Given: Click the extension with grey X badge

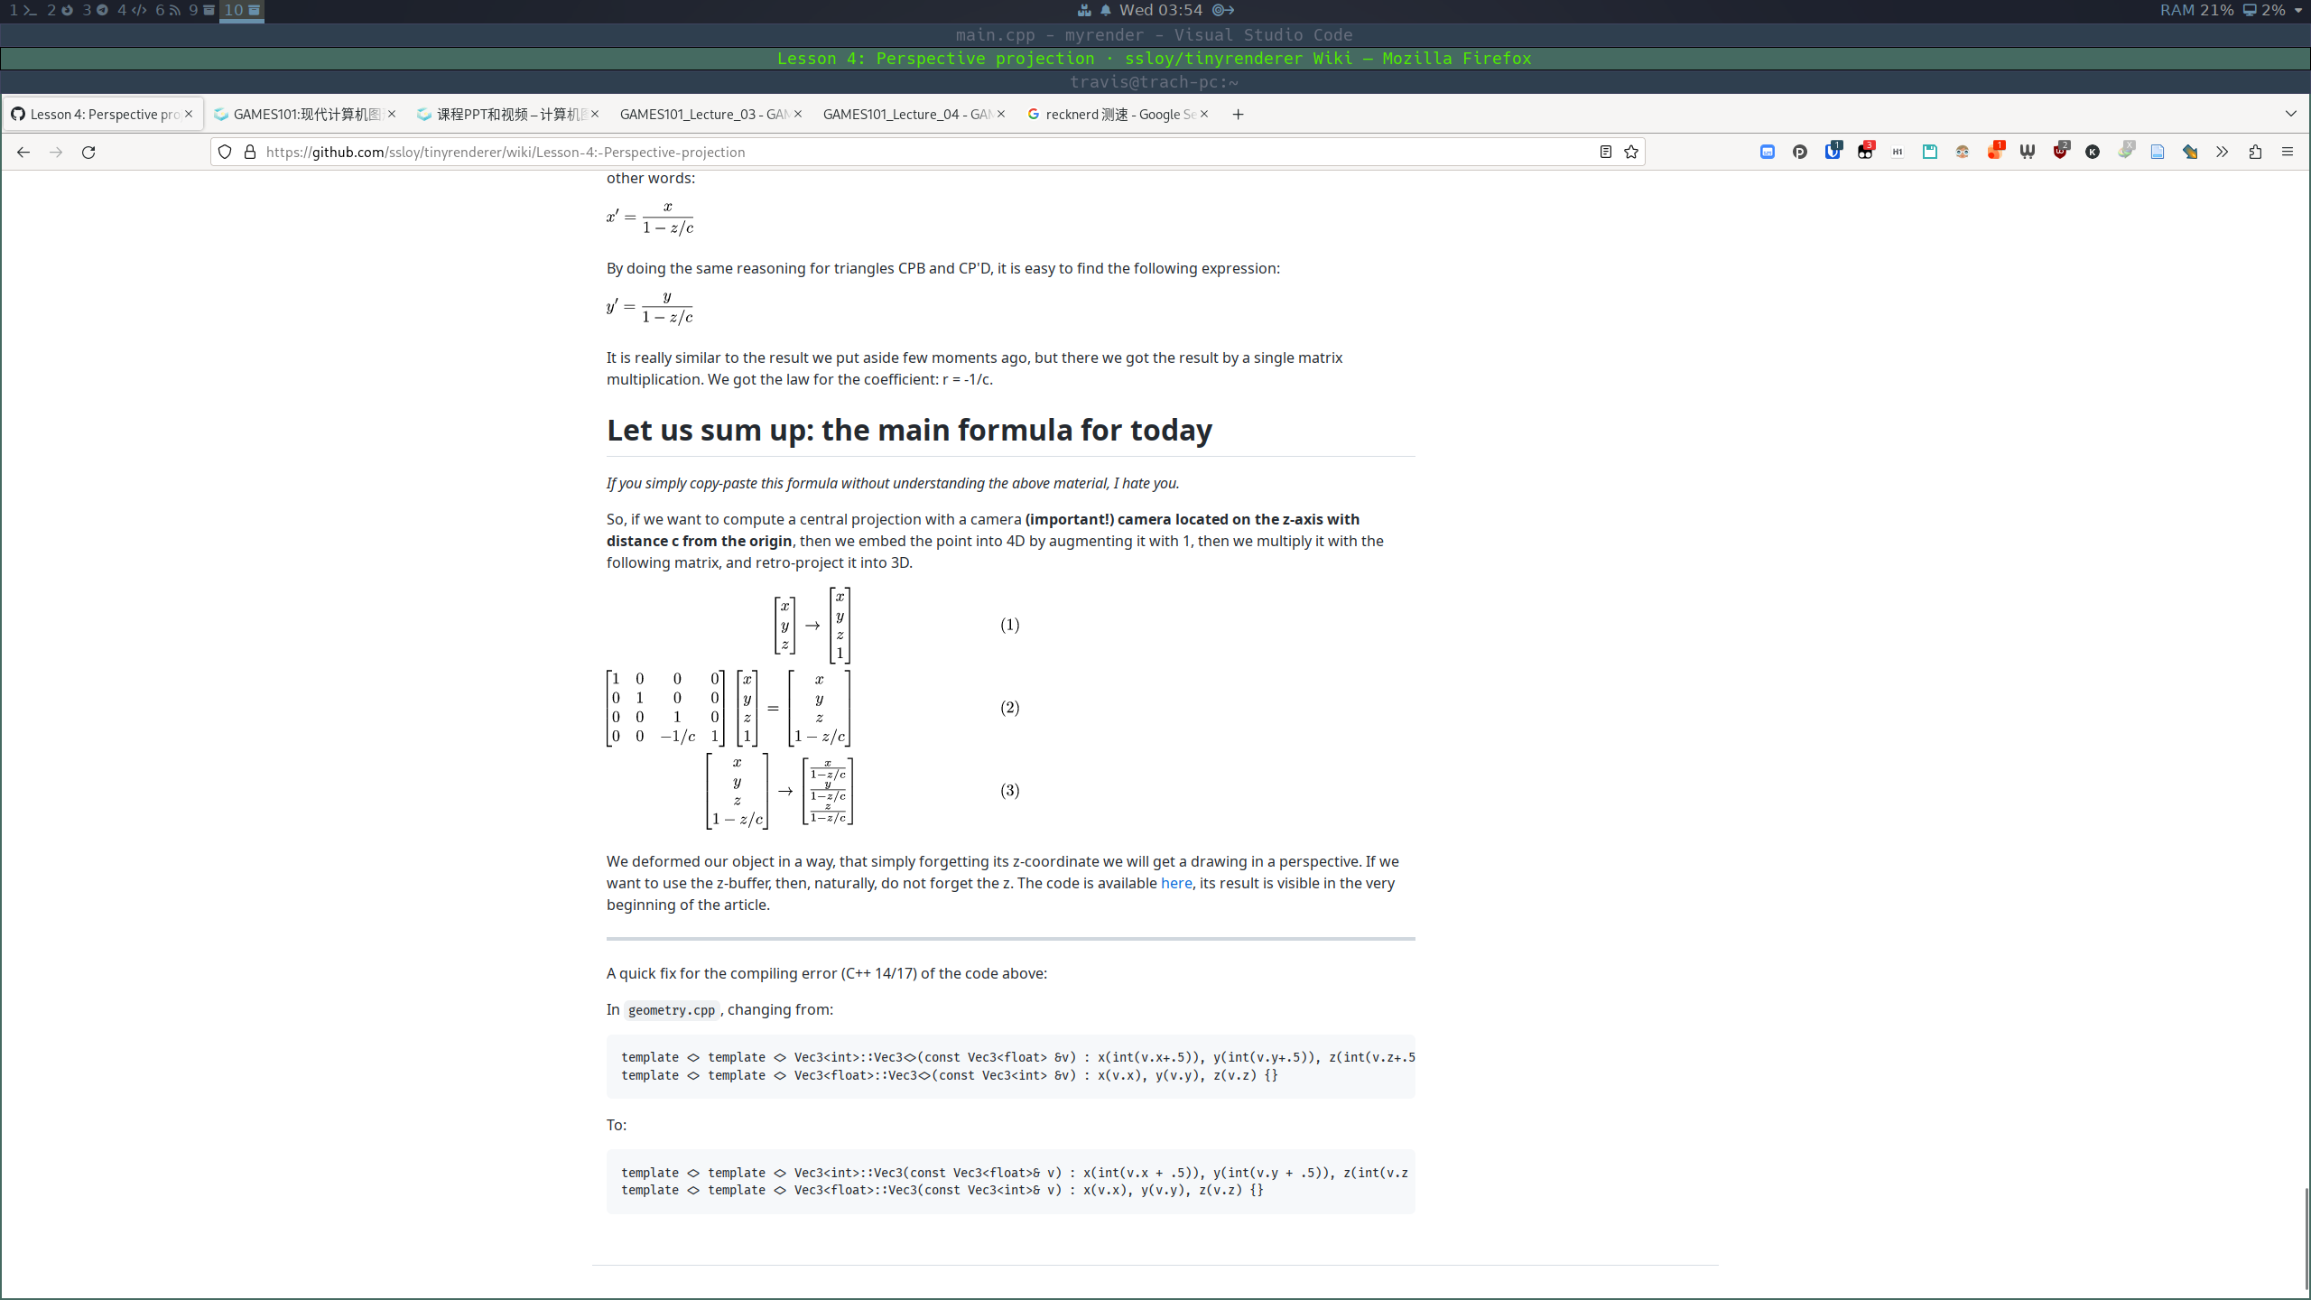Looking at the screenshot, I should click(x=2126, y=151).
